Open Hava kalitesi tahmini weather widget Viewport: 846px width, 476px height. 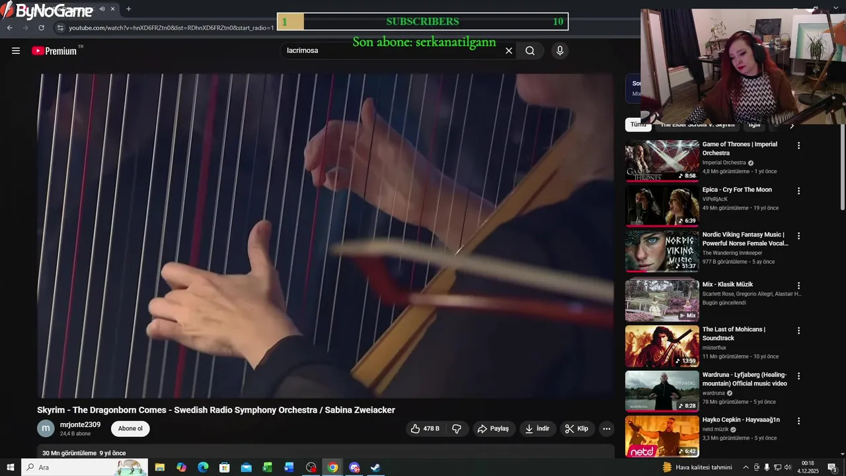point(697,467)
